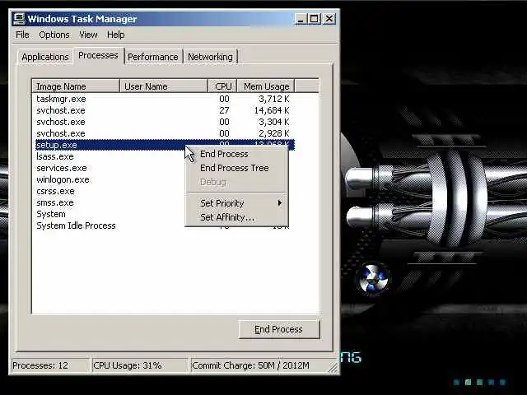
Task: Open the View menu
Action: [88, 35]
